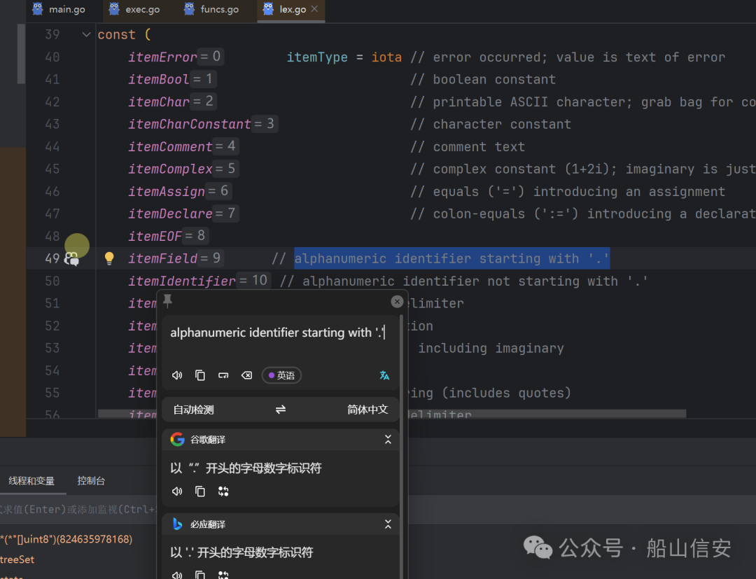Click the 谷歌翻译 section title
The width and height of the screenshot is (756, 579).
pyautogui.click(x=208, y=440)
